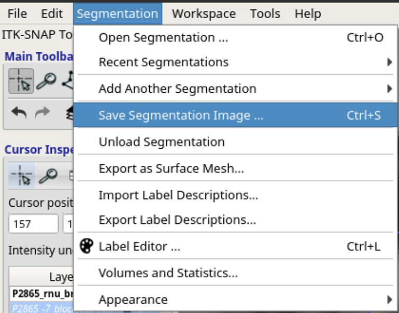Select the polygon tool in Main Toolbar
The height and width of the screenshot is (313, 399).
(67, 80)
